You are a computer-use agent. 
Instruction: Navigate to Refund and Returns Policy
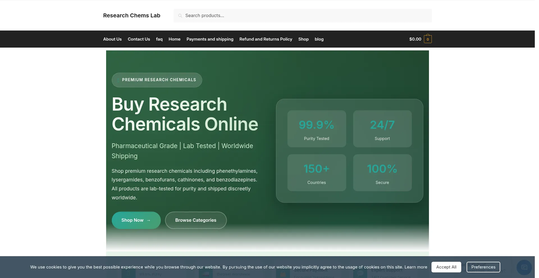(266, 39)
